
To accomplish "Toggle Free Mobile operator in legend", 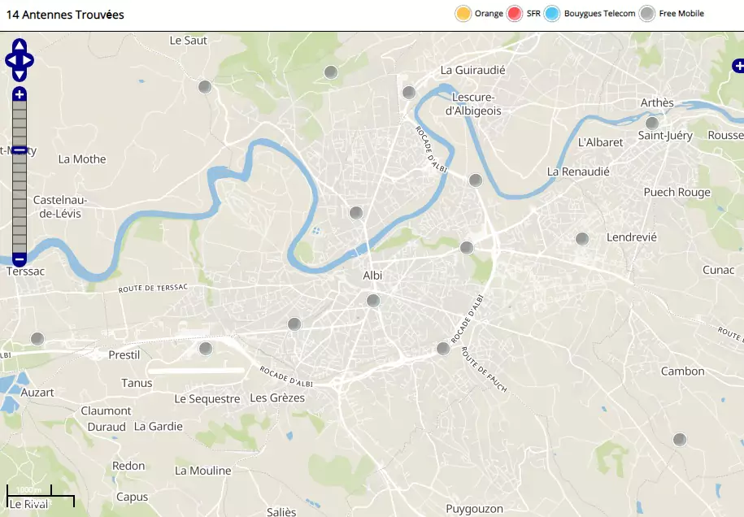I will coord(647,14).
